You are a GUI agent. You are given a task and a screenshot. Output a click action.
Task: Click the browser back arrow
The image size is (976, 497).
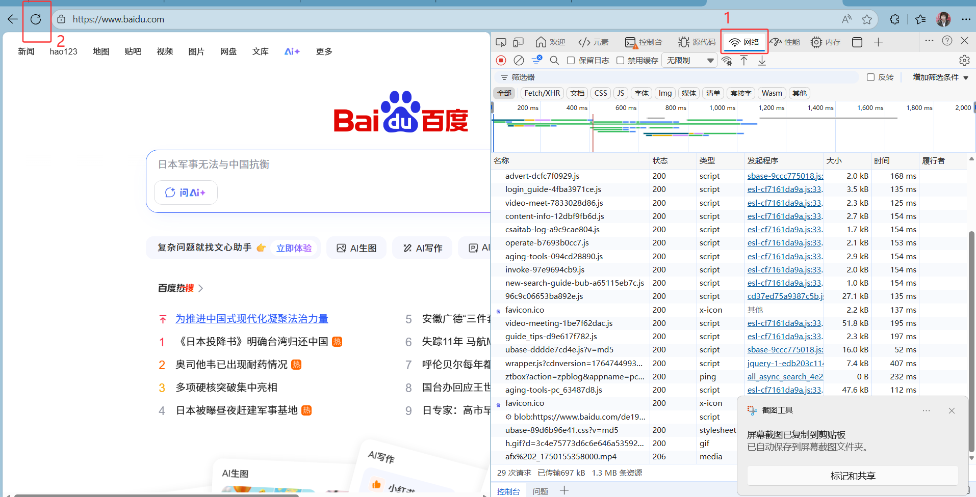12,19
